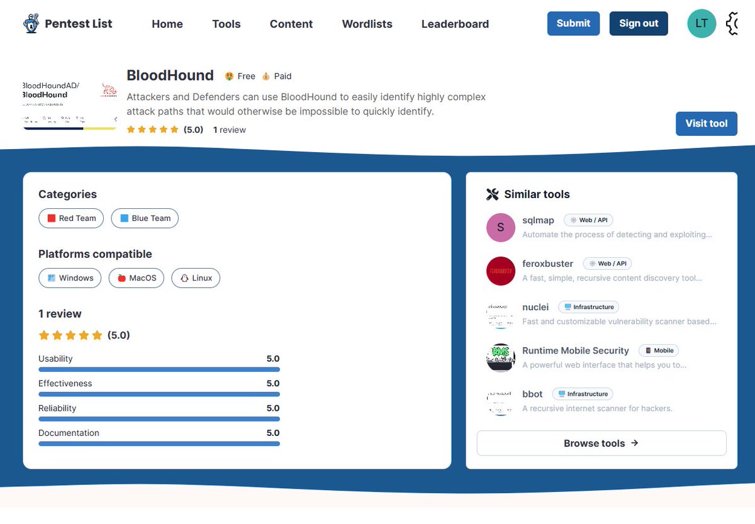This screenshot has width=755, height=524.
Task: Click the Pentest List brand text
Action: tap(79, 24)
